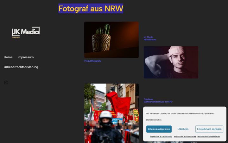Open the Duisburg Wahlkampfabschluss der SPD caption
228x143 pixels.
pos(158,100)
